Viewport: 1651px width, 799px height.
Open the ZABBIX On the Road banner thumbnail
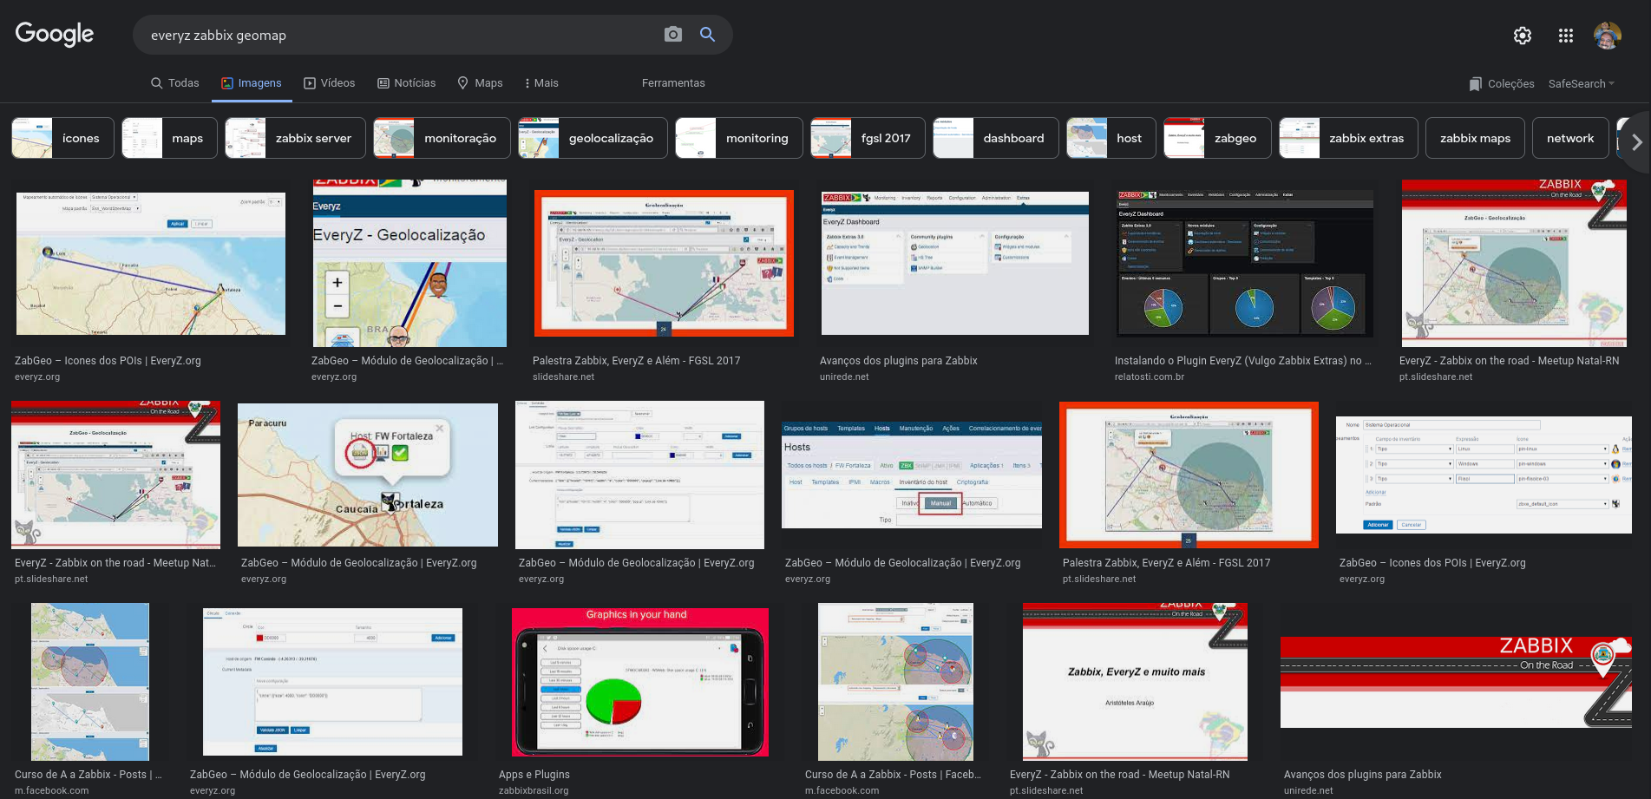pos(1456,682)
